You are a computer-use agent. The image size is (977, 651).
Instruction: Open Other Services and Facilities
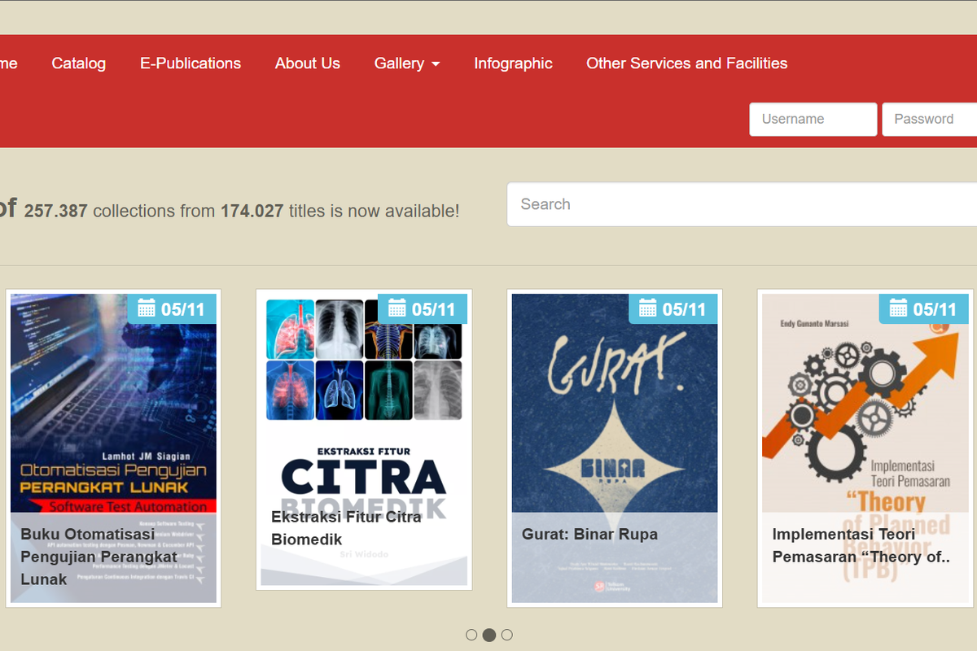(687, 63)
